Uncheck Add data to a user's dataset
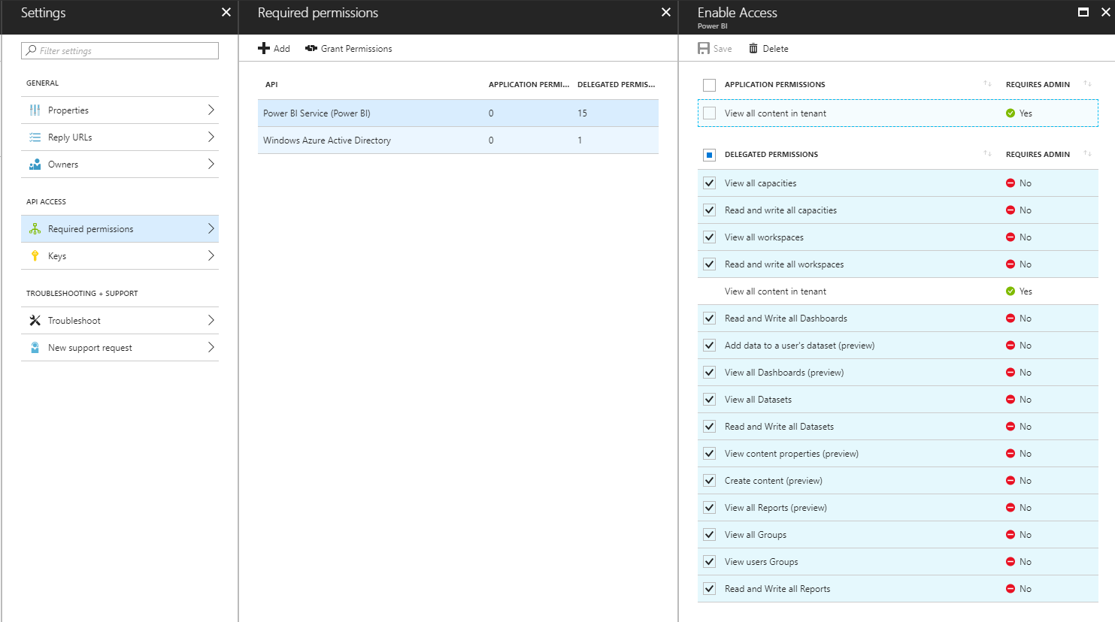Image resolution: width=1115 pixels, height=622 pixels. tap(709, 345)
